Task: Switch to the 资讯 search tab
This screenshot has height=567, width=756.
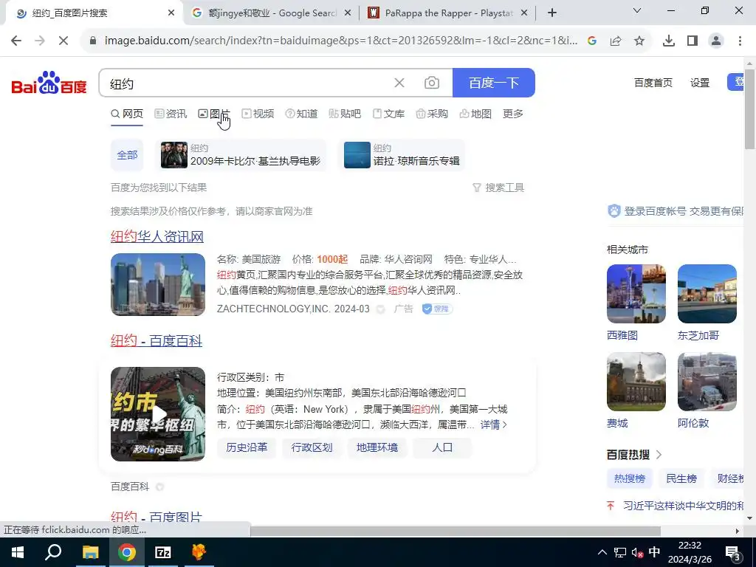Action: coord(171,114)
